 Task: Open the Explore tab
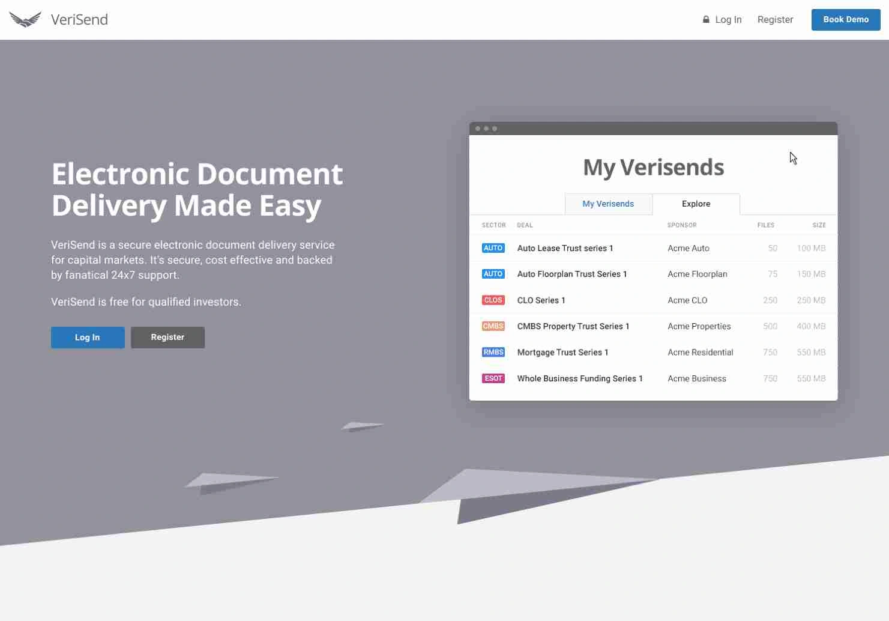point(696,204)
